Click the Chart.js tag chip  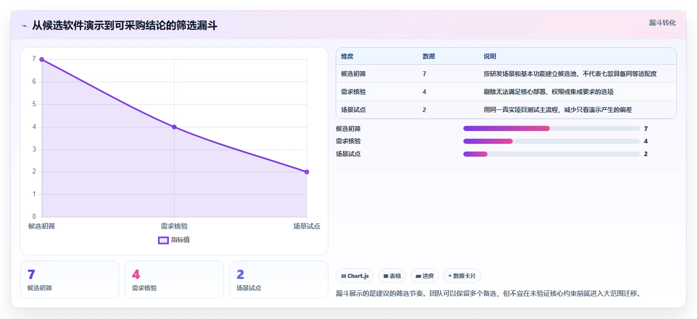355,276
